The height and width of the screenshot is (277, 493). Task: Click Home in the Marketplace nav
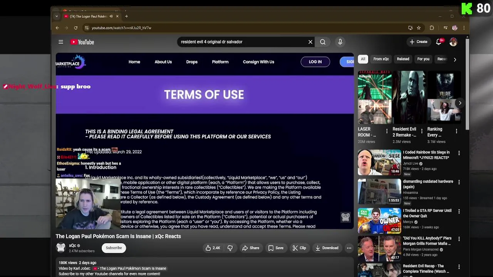tap(134, 62)
